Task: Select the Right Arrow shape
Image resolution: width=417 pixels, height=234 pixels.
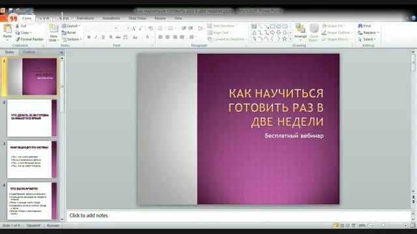Action: tap(272, 32)
